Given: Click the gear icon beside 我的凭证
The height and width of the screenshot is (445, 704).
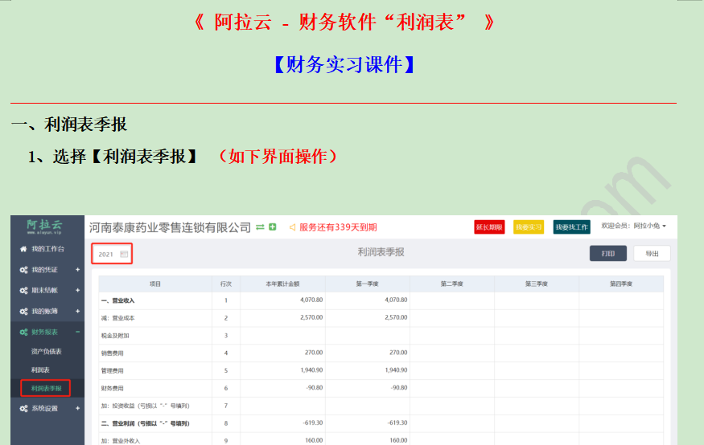Looking at the screenshot, I should coord(23,270).
